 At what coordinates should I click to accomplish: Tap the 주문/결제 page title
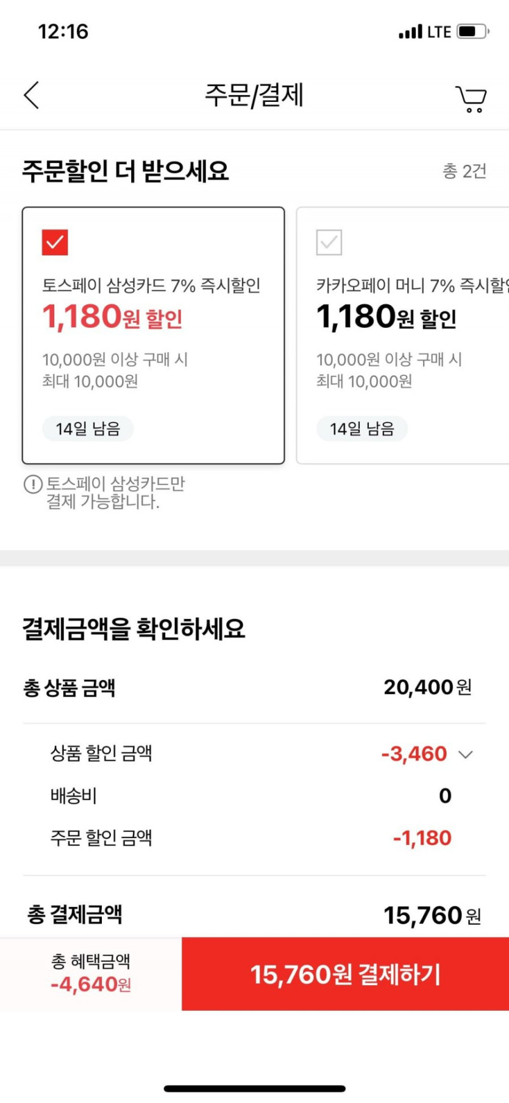(x=254, y=95)
